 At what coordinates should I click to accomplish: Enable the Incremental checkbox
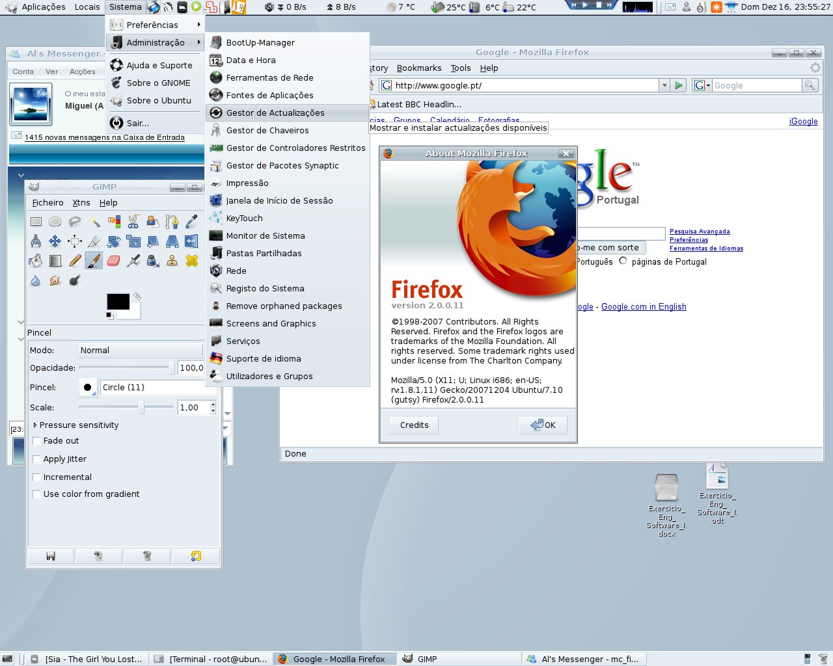pyautogui.click(x=36, y=477)
